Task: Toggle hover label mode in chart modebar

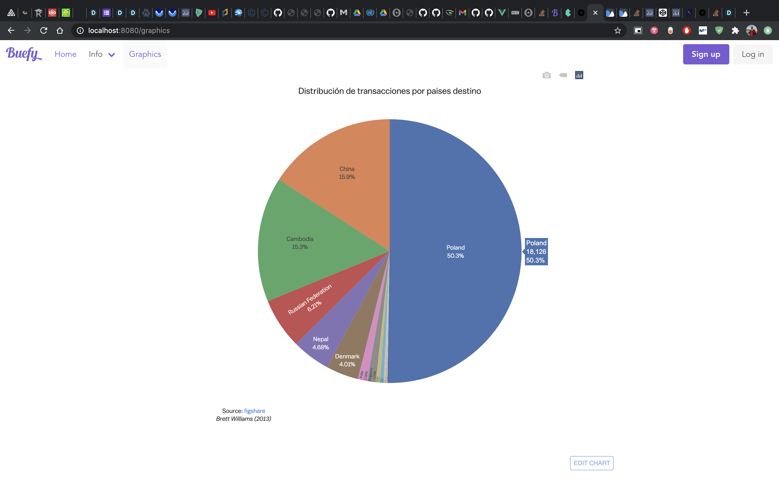Action: click(563, 75)
